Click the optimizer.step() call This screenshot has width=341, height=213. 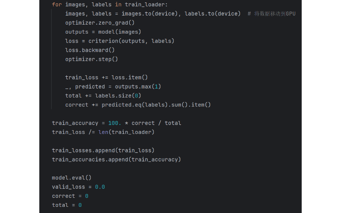[91, 59]
